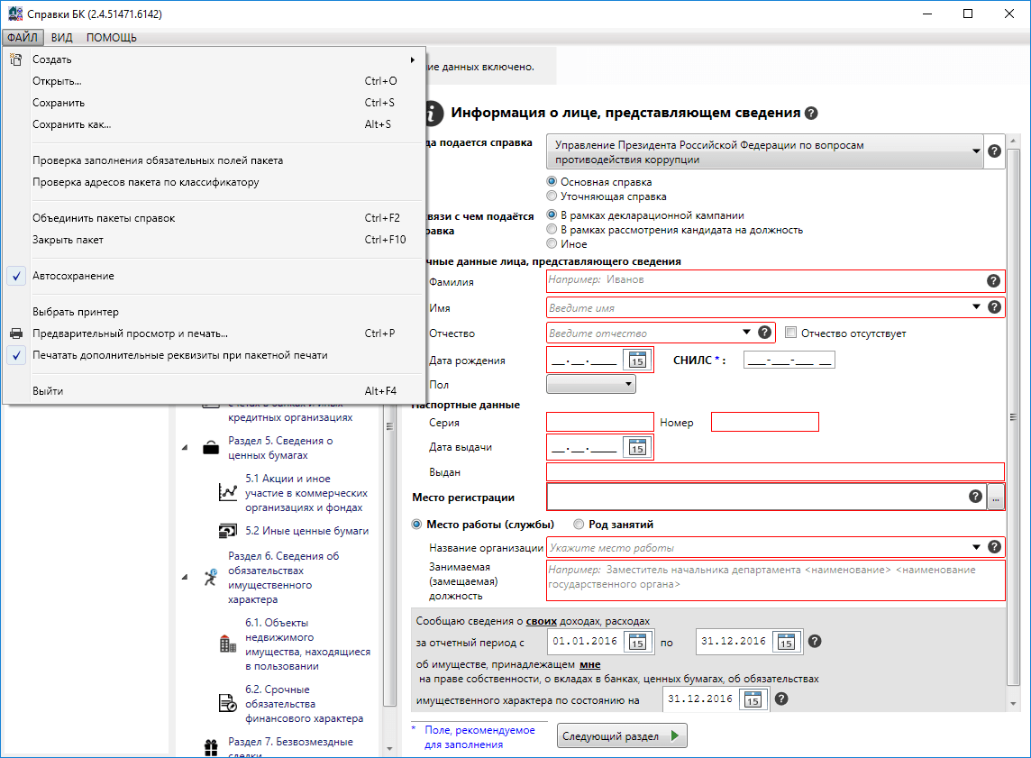1031x758 pixels.
Task: Click the help icon beside the page heading
Action: (811, 114)
